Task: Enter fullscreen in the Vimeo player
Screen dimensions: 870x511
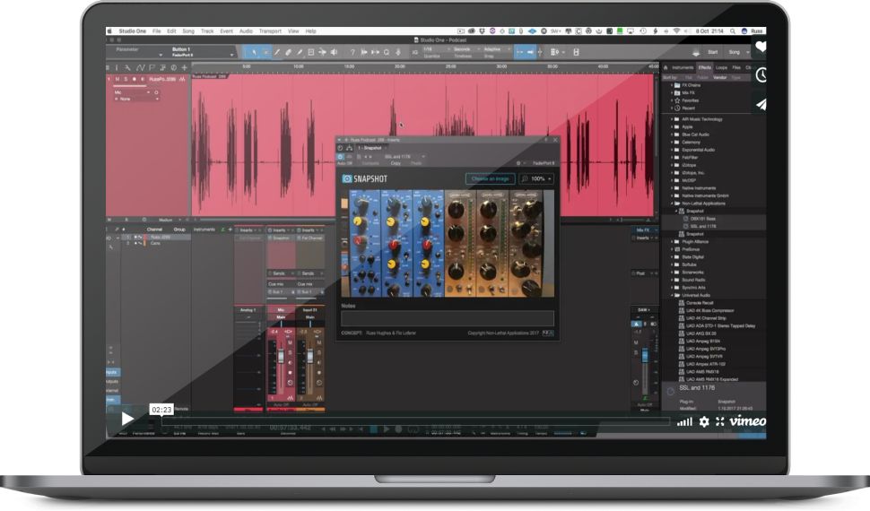Action: pos(719,421)
